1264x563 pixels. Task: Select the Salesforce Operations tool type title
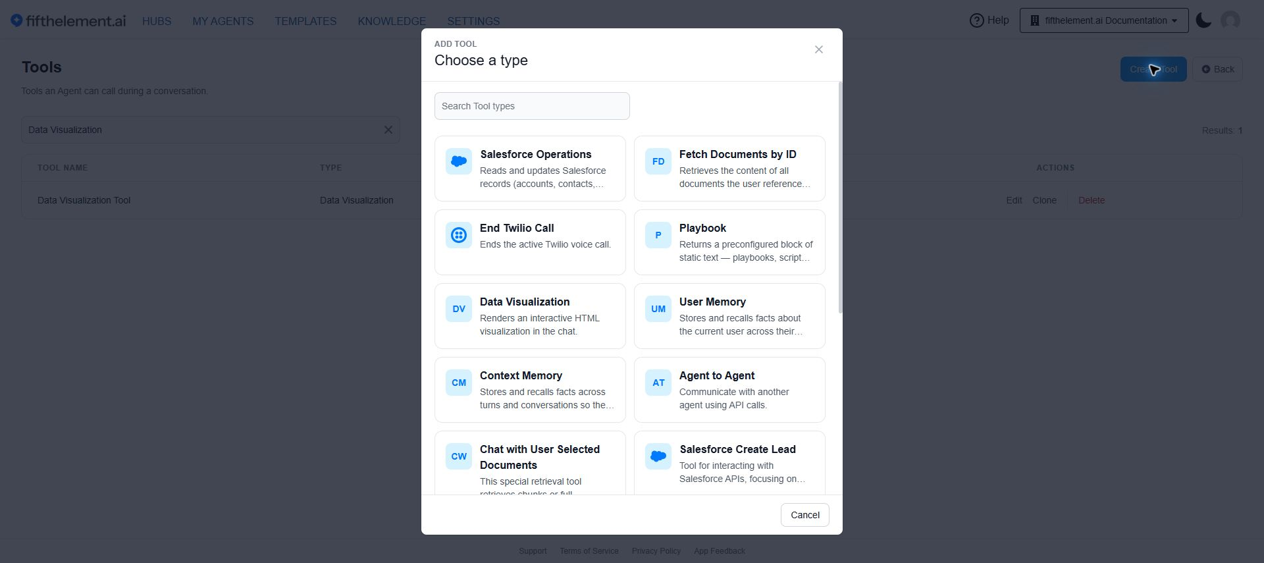click(536, 154)
